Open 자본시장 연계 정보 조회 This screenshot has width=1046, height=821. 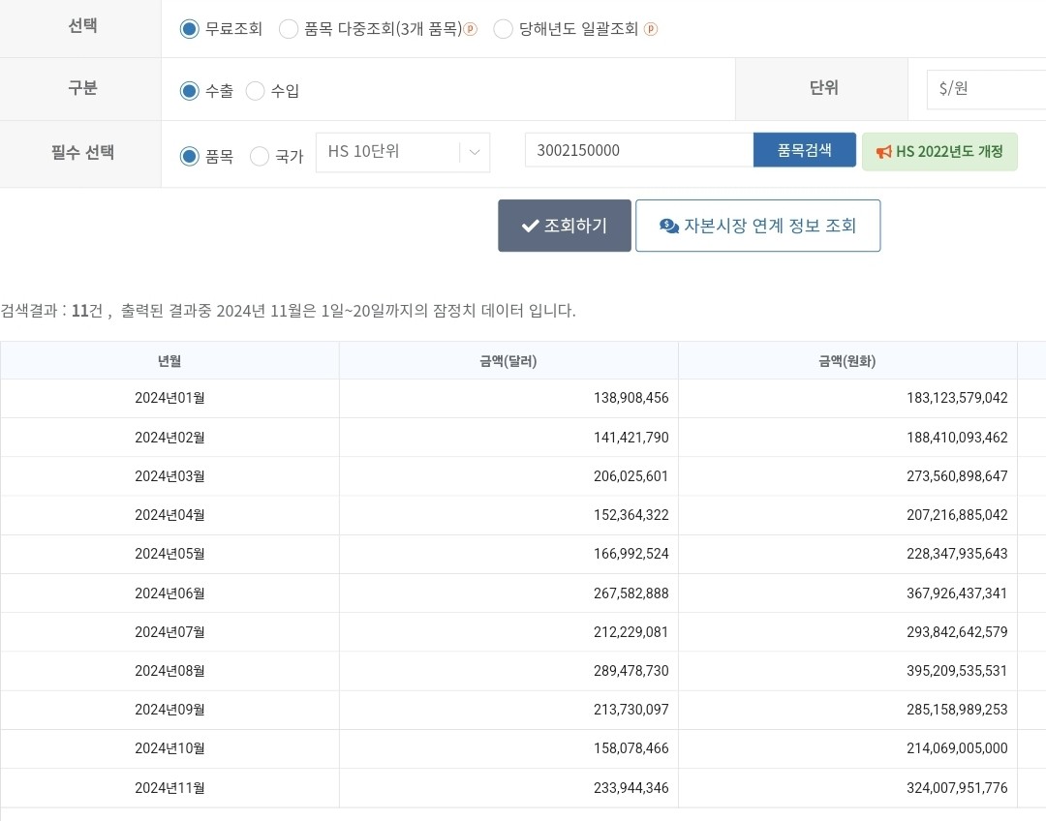[x=757, y=226]
